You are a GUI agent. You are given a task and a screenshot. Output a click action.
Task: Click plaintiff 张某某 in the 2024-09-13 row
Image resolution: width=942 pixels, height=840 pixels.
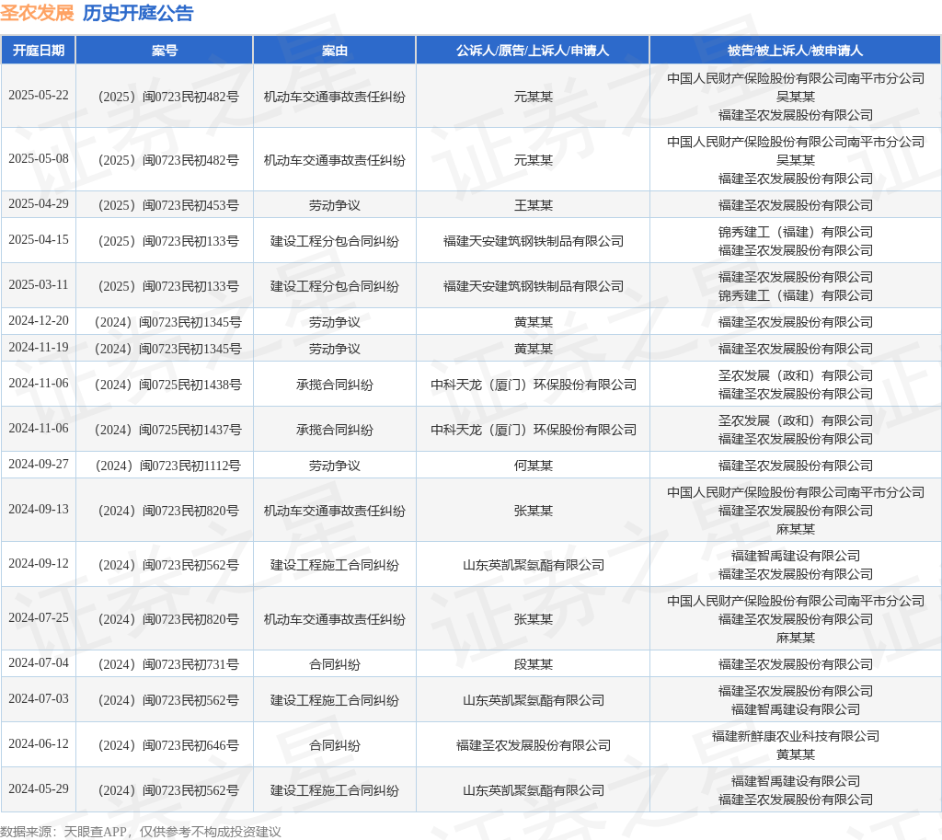[x=533, y=512]
